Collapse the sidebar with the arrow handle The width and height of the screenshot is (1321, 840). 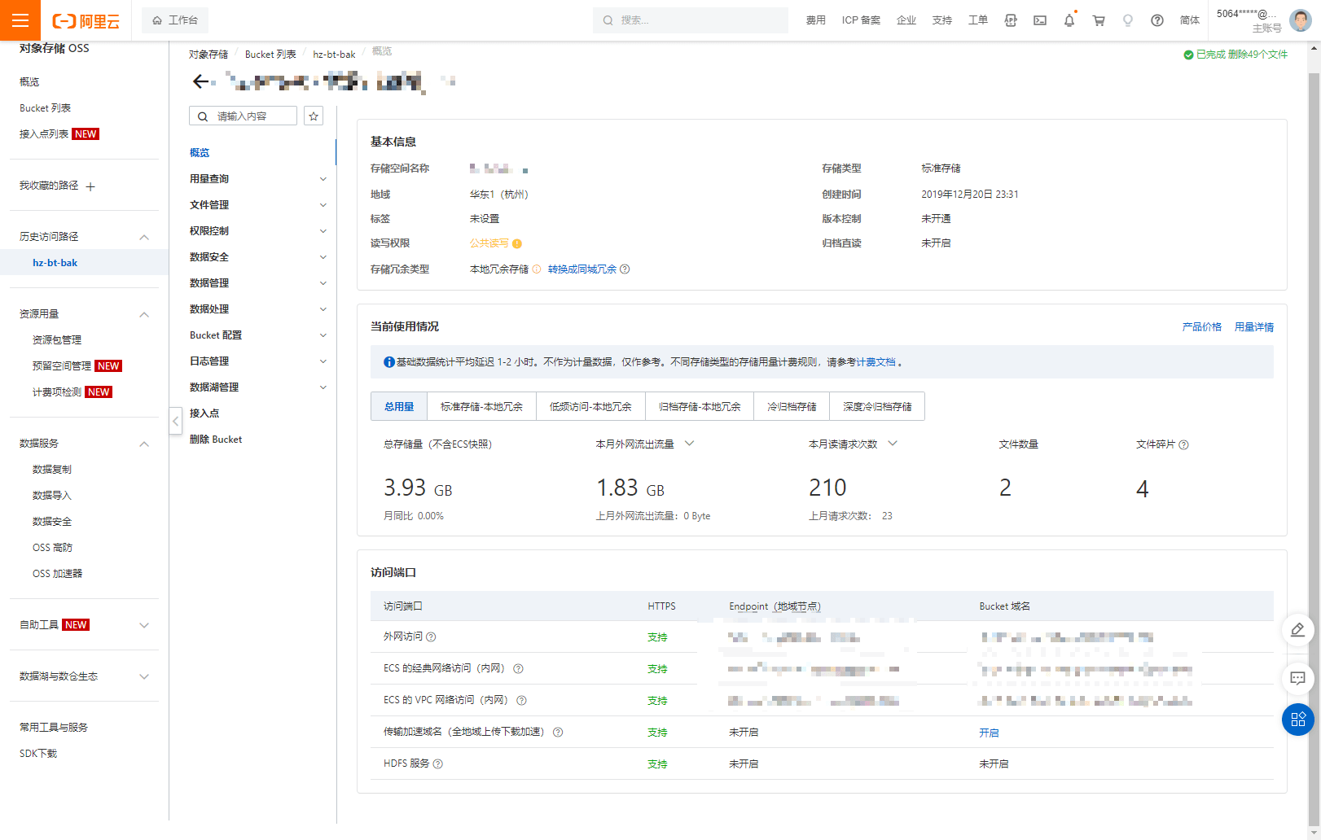[176, 421]
